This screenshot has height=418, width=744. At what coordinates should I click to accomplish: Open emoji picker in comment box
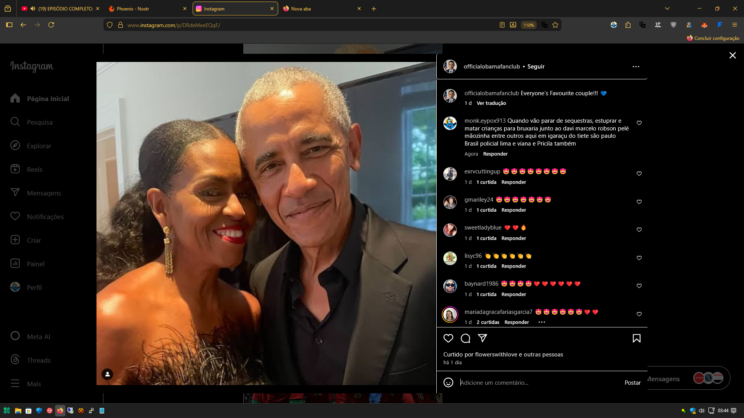[448, 382]
